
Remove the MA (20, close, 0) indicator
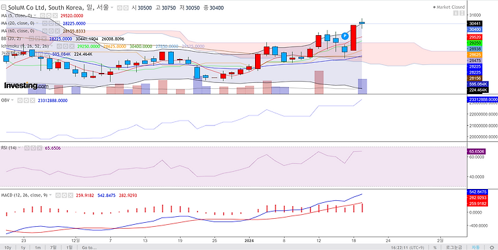(x=57, y=23)
